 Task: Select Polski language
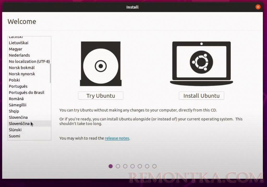(x=29, y=80)
